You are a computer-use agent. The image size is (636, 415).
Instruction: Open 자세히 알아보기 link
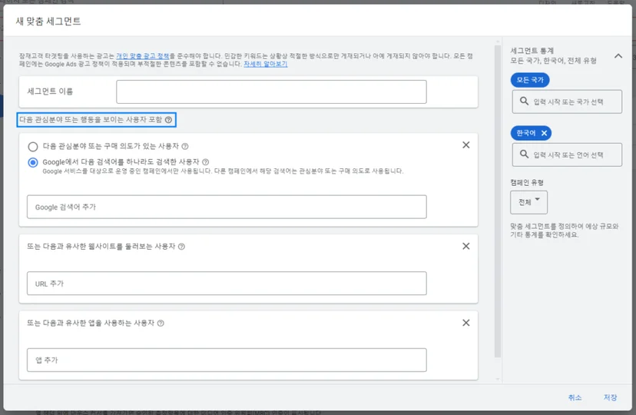(x=265, y=64)
